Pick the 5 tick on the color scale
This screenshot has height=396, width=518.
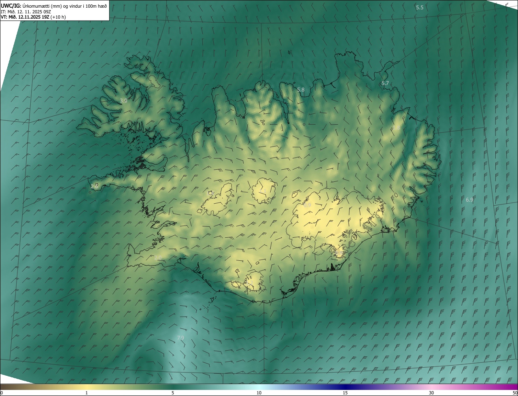(173, 393)
